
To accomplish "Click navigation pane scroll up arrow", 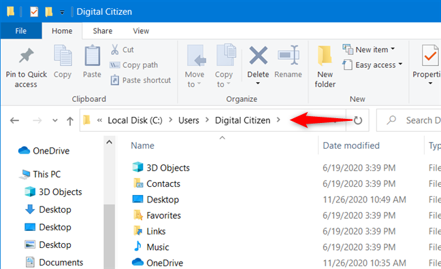I will (x=110, y=142).
